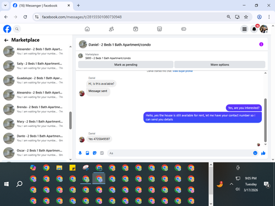275x206 pixels.
Task: Click the More options button
Action: [219, 65]
